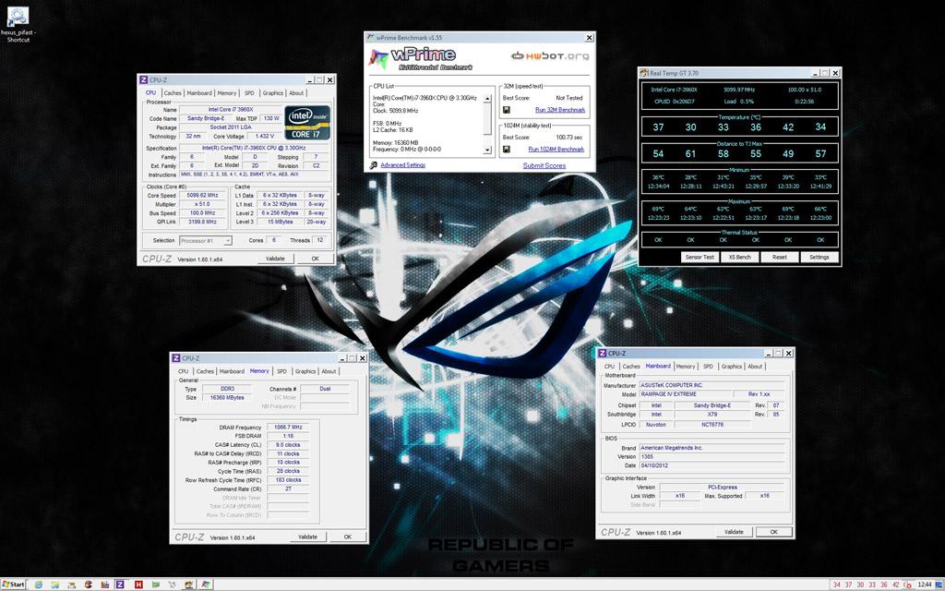The height and width of the screenshot is (591, 945).
Task: Launch Internet Explorer from the taskbar
Action: click(38, 585)
